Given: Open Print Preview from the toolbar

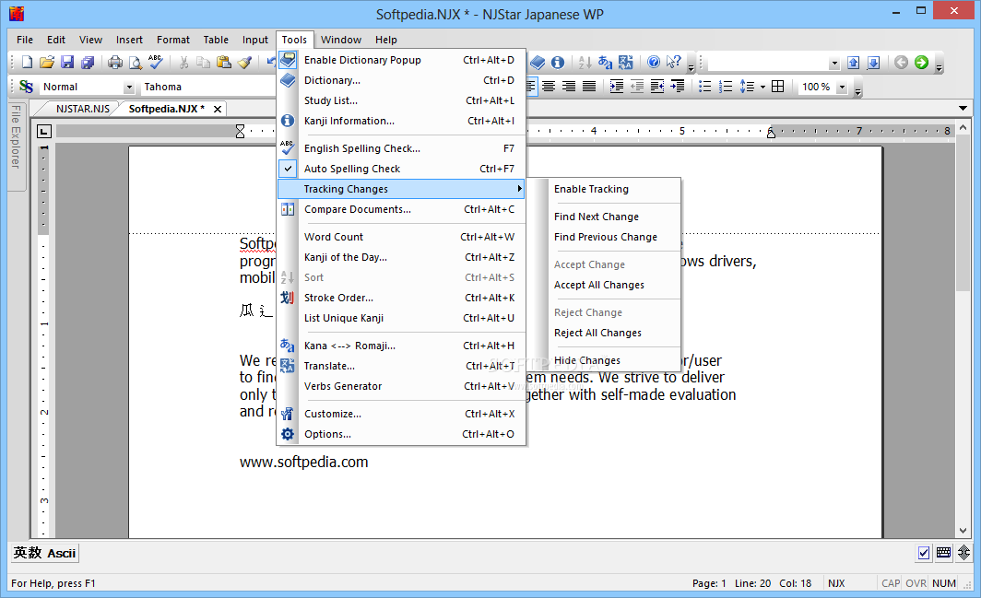Looking at the screenshot, I should pos(136,62).
